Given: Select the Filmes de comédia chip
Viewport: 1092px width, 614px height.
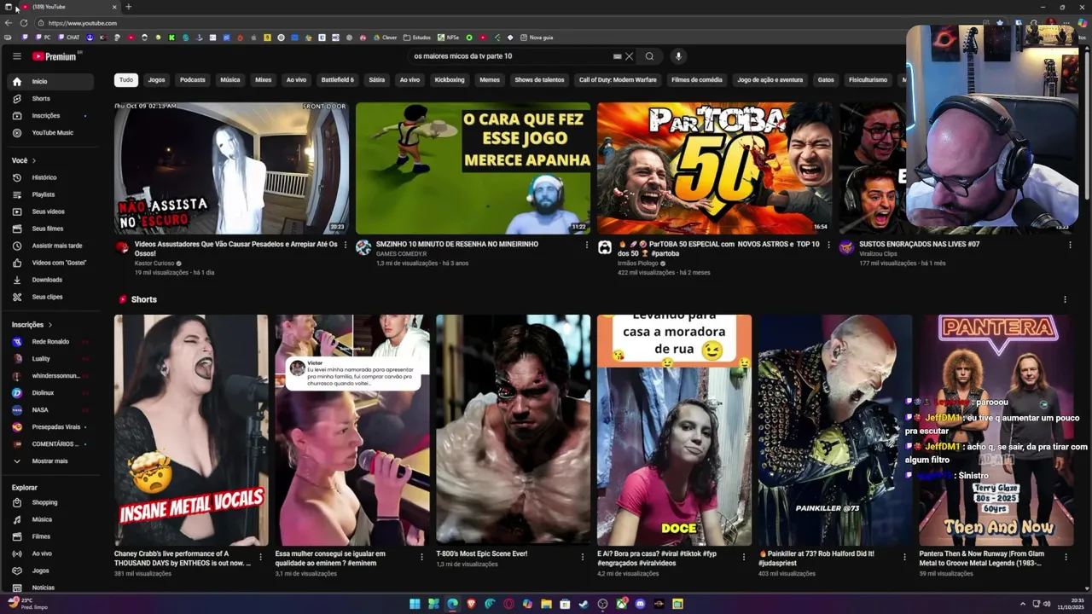Looking at the screenshot, I should point(697,80).
